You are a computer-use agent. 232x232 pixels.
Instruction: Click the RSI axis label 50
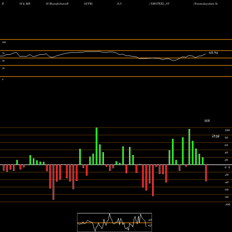[x=3, y=61]
